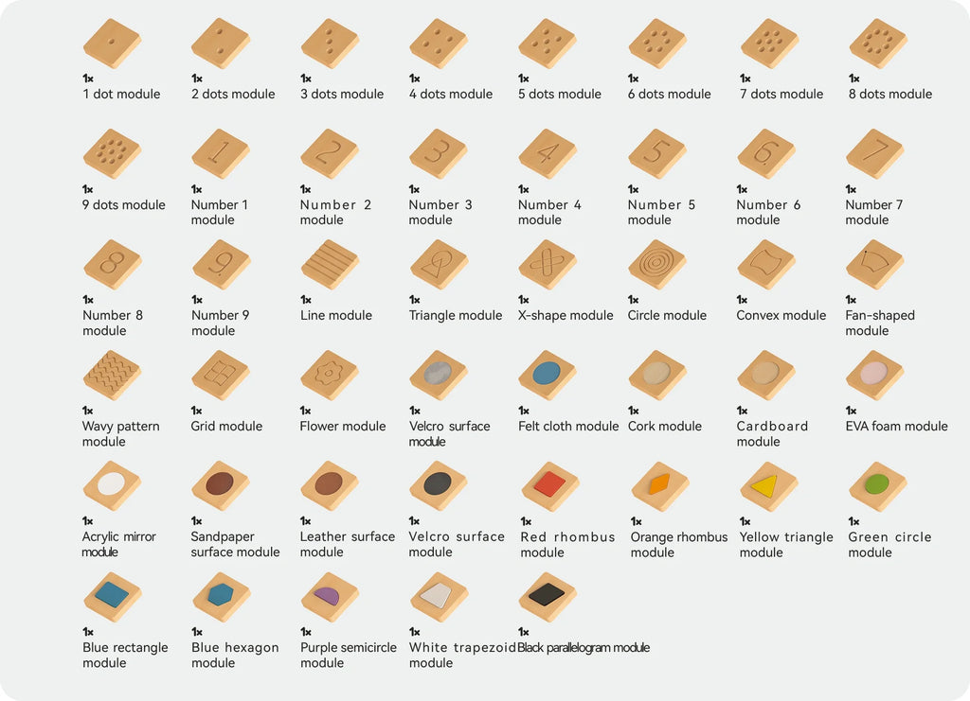Select the Cork module tile
970x701 pixels.
(x=657, y=376)
